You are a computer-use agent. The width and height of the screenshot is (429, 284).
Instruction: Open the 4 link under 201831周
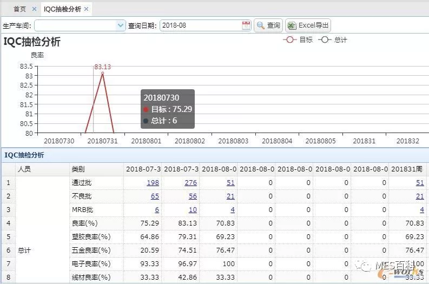(x=422, y=210)
